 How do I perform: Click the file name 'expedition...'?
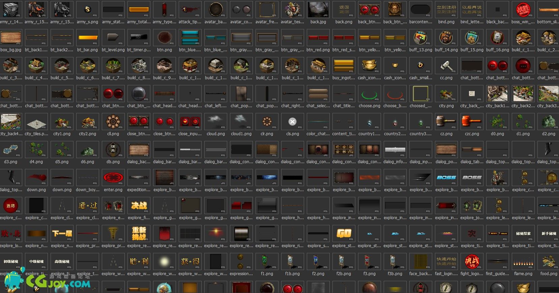139,190
